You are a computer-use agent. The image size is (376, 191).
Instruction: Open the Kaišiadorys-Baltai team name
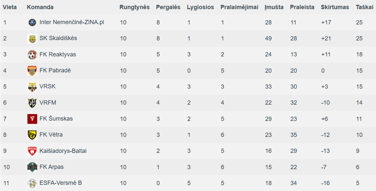click(x=63, y=151)
